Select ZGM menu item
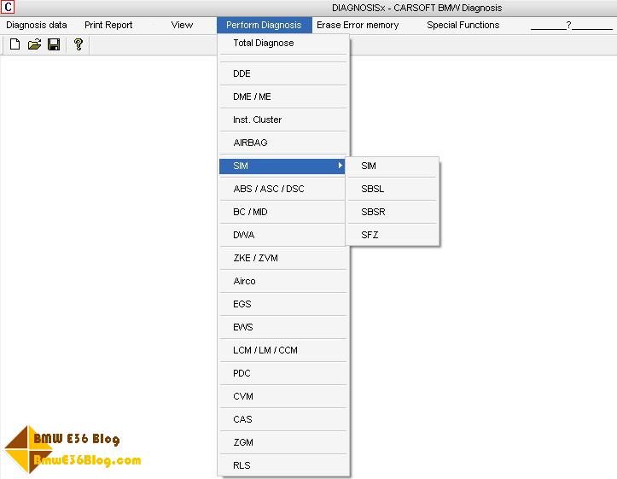617x479 pixels. (x=282, y=442)
